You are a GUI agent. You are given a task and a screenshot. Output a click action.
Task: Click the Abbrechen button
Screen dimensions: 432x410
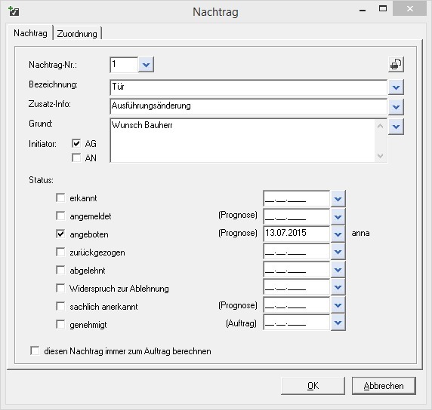(384, 386)
